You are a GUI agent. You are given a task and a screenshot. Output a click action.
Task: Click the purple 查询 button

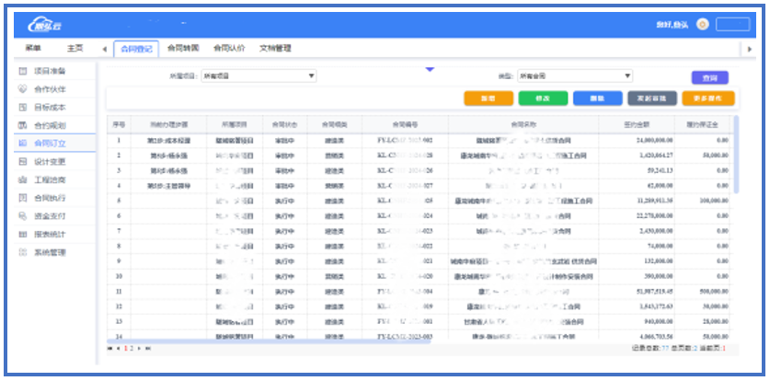(709, 78)
